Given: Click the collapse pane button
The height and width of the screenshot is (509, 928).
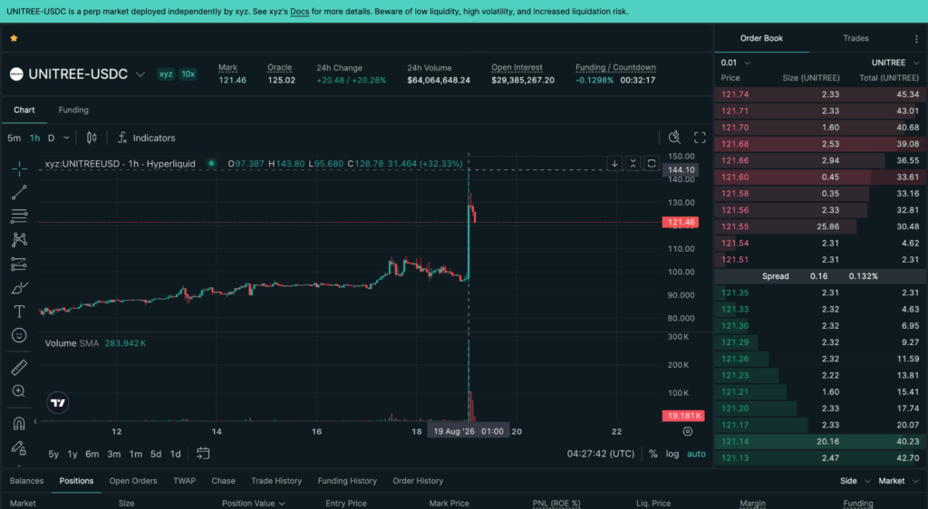Looking at the screenshot, I should pyautogui.click(x=633, y=163).
